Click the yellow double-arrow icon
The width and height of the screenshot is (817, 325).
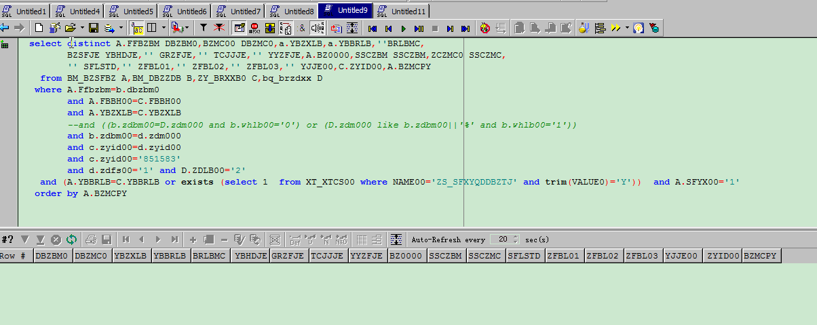pos(615,28)
